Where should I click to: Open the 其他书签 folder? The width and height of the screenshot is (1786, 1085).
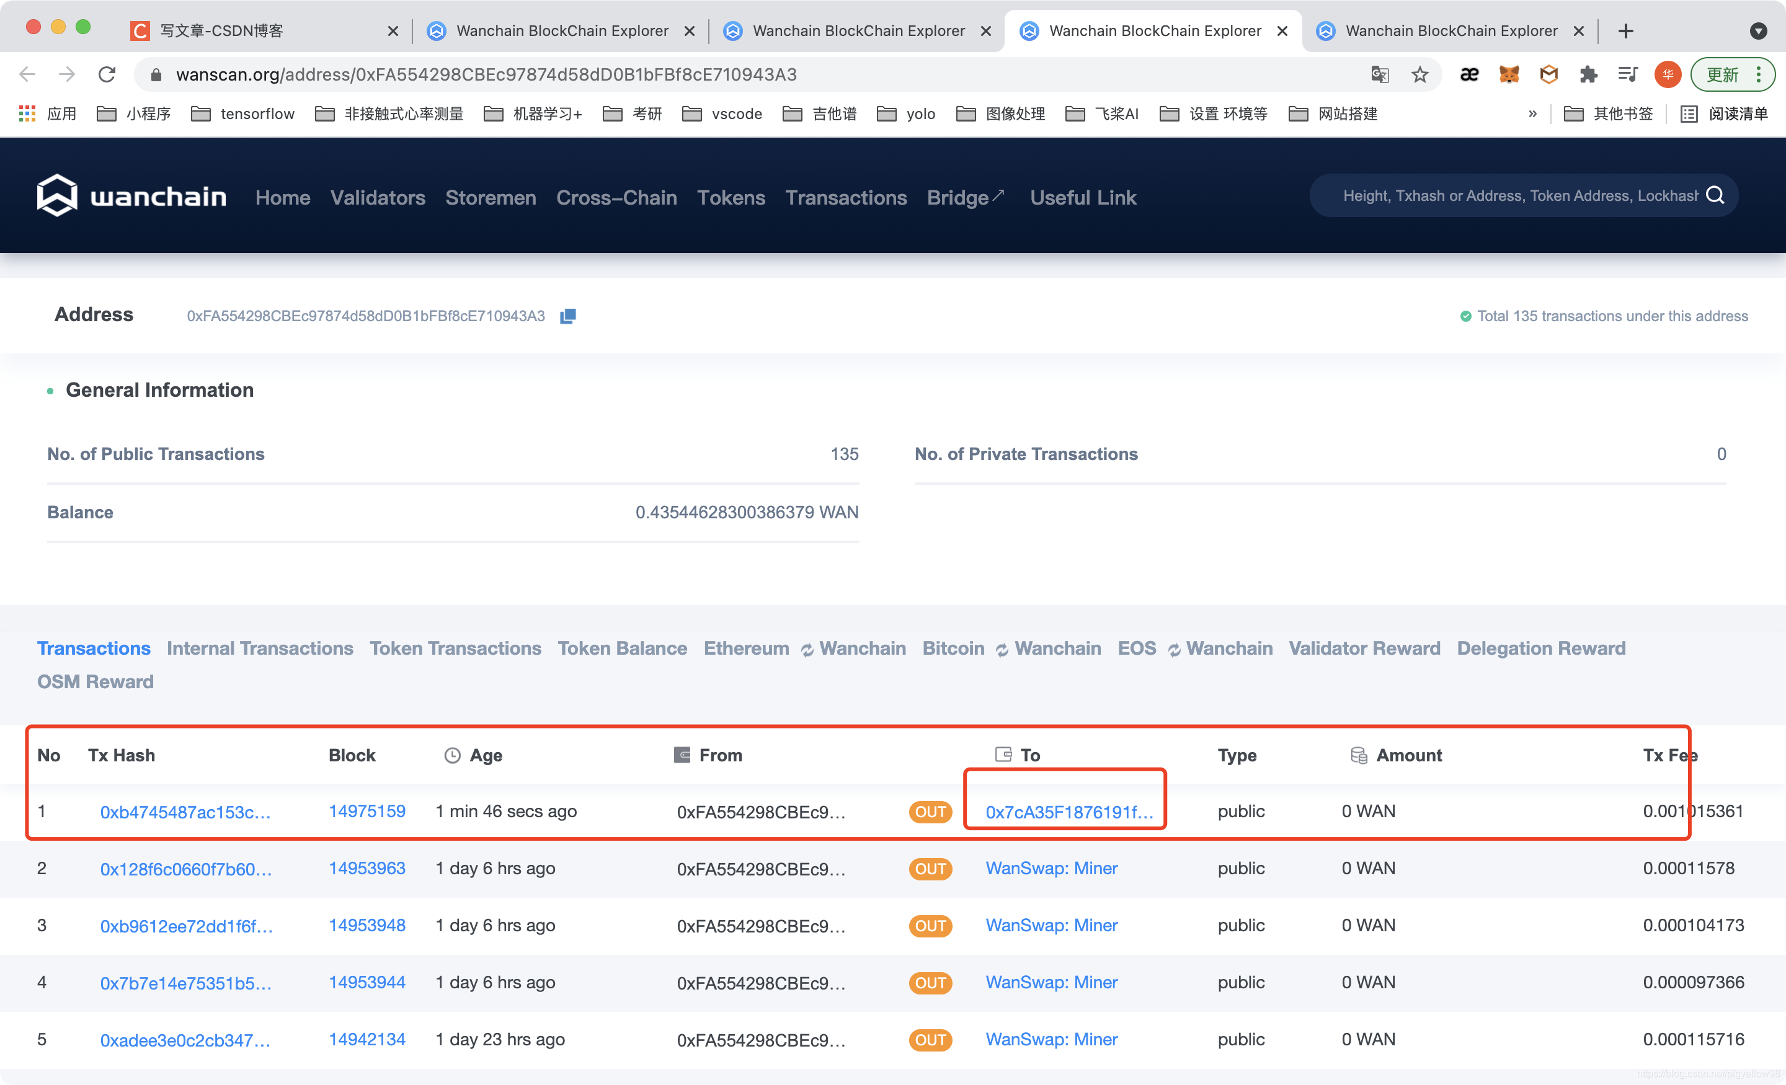click(1607, 114)
